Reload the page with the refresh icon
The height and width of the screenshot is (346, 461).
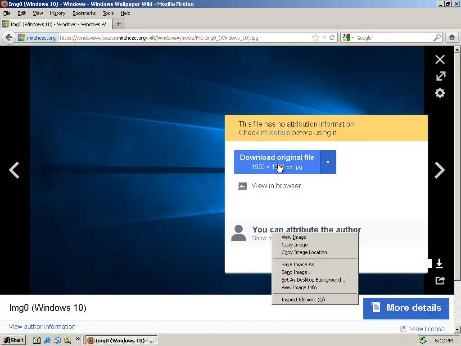point(332,38)
